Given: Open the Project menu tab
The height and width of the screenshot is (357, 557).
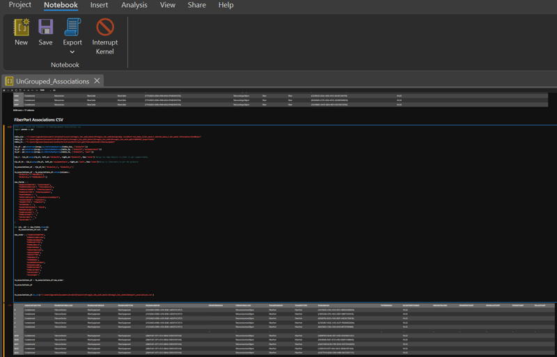Looking at the screenshot, I should pos(20,5).
